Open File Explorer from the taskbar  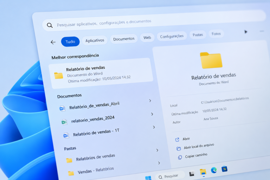click(x=203, y=172)
